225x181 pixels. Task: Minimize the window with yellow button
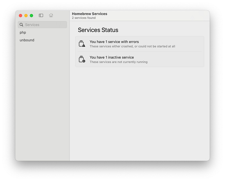tap(26, 16)
